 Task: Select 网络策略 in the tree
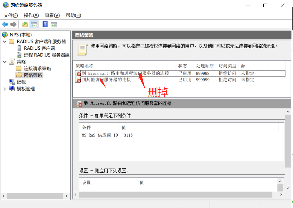tap(33, 75)
